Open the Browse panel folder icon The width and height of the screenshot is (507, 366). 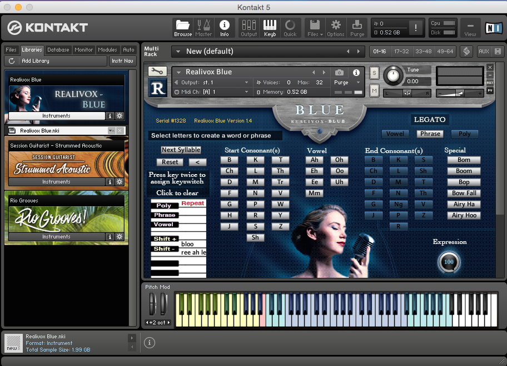click(183, 28)
